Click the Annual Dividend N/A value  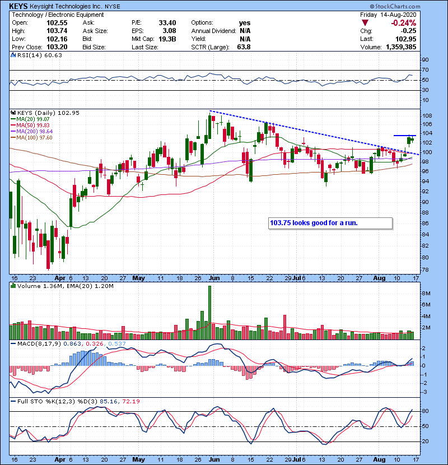[245, 31]
